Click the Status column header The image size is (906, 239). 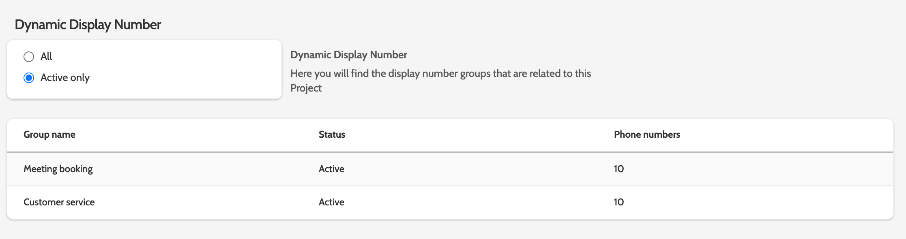(x=332, y=134)
